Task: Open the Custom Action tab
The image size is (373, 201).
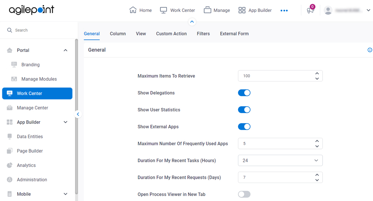Action: (171, 34)
